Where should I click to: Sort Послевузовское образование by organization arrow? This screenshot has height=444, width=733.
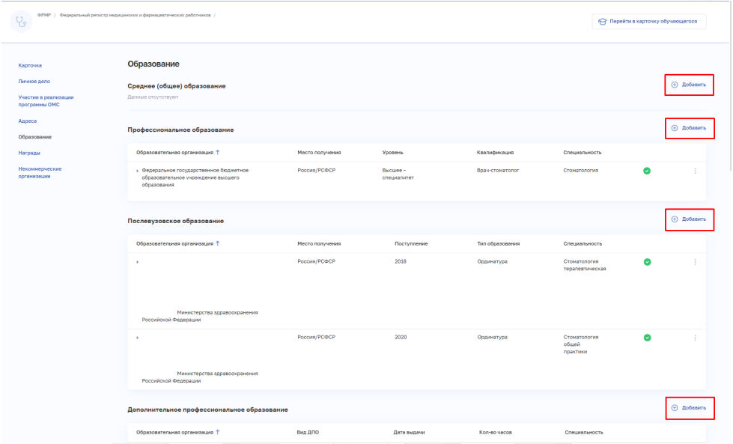click(x=217, y=243)
